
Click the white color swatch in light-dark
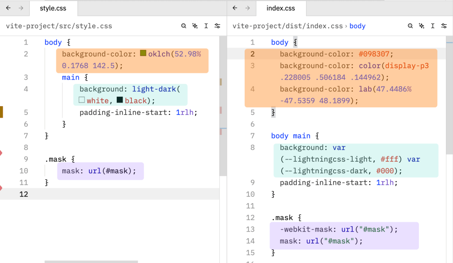click(81, 100)
